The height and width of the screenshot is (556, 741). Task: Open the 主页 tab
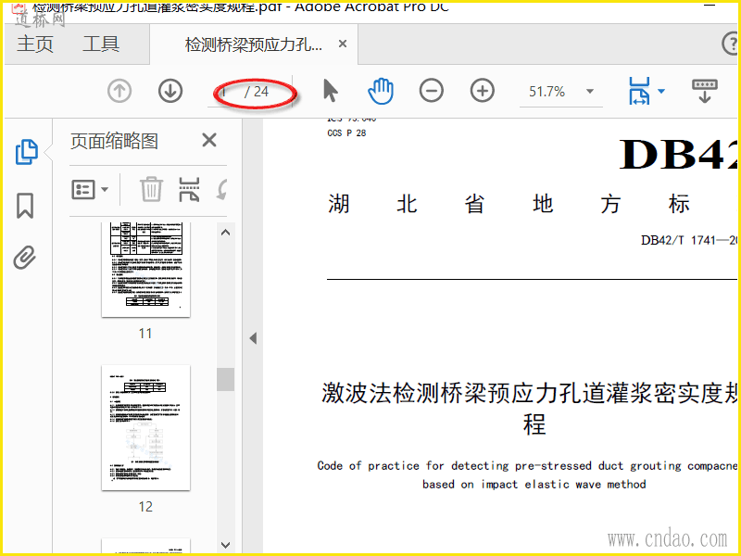(x=35, y=44)
